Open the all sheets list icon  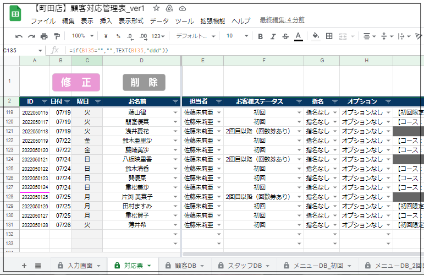tap(38, 266)
